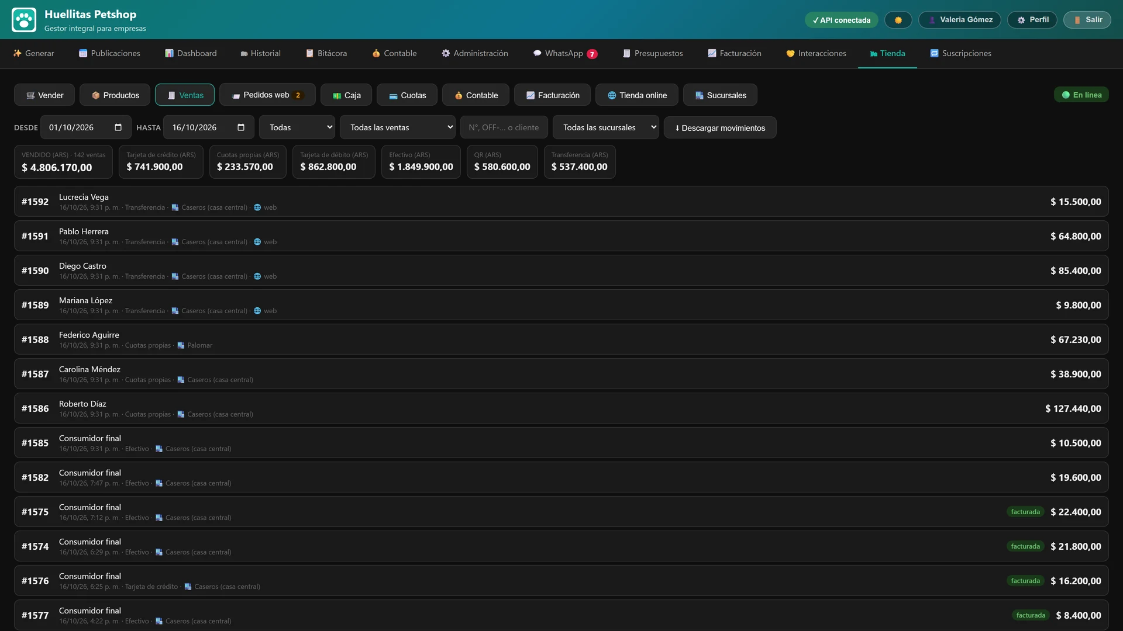Click Descargar movimientos button
The height and width of the screenshot is (631, 1123).
pos(720,127)
